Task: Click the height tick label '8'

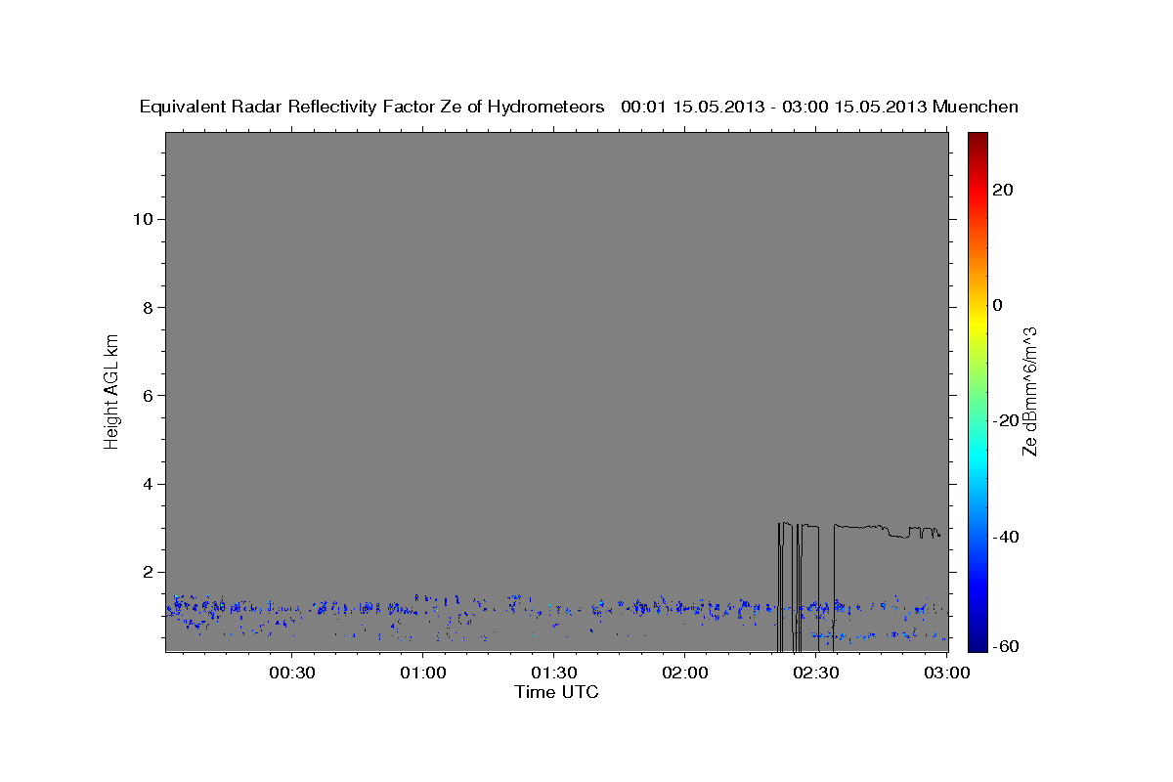Action: pyautogui.click(x=146, y=307)
